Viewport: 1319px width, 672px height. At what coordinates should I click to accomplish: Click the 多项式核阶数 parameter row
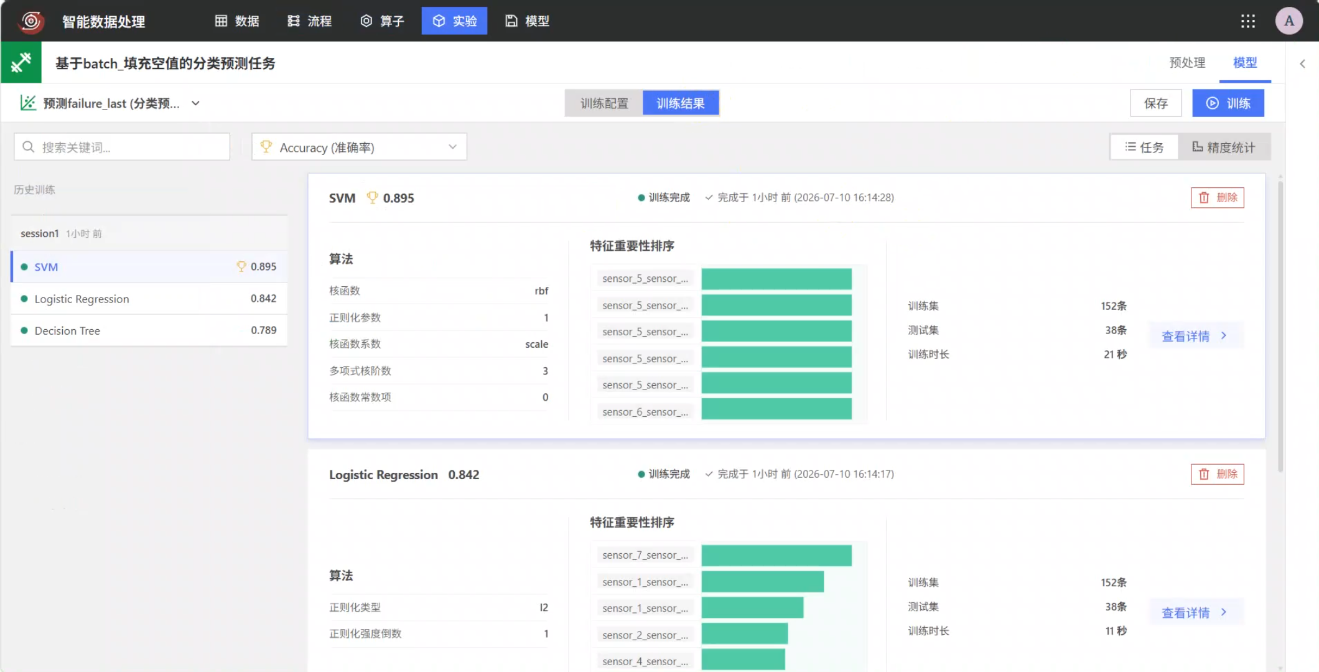point(439,371)
